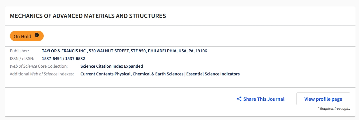Click the share icon left of Share This Journal

(239, 99)
